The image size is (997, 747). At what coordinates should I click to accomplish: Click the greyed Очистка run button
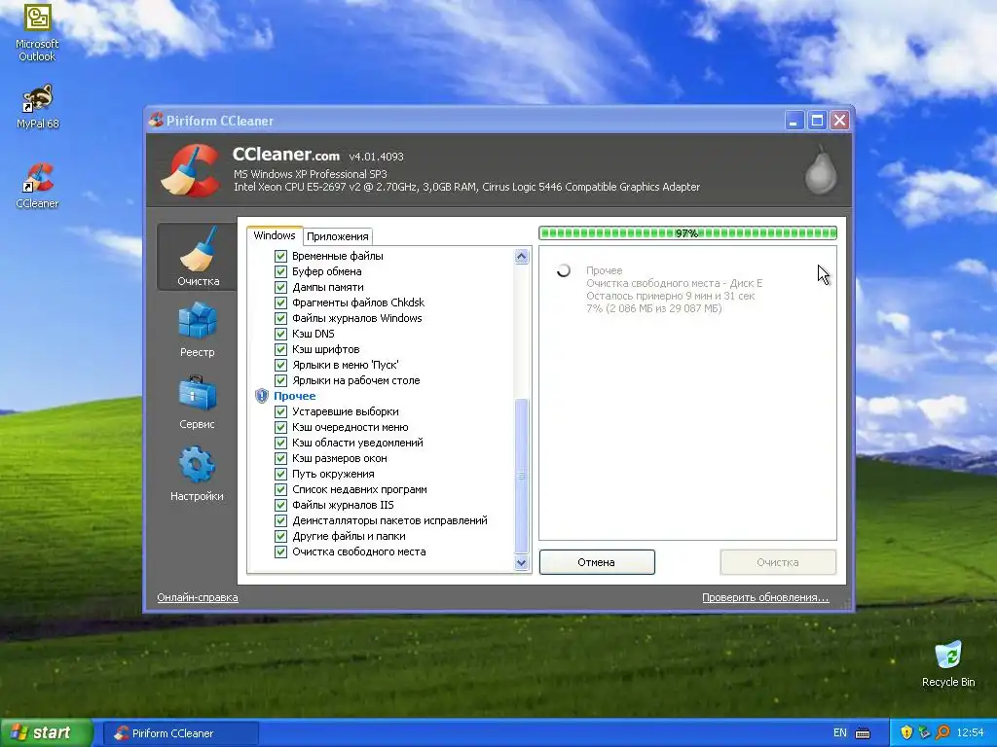click(778, 562)
